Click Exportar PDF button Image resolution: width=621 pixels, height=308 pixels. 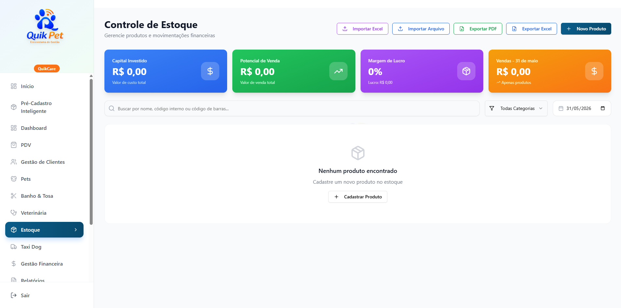pos(478,29)
